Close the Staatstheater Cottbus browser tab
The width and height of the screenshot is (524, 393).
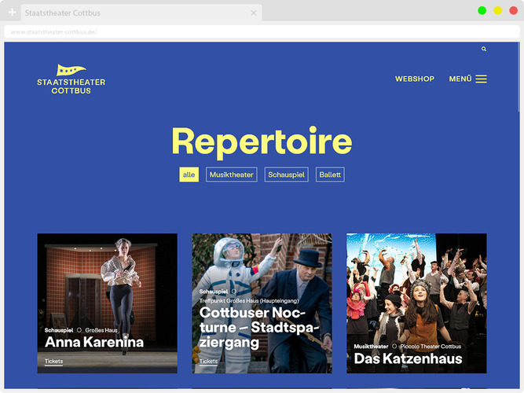coord(254,13)
